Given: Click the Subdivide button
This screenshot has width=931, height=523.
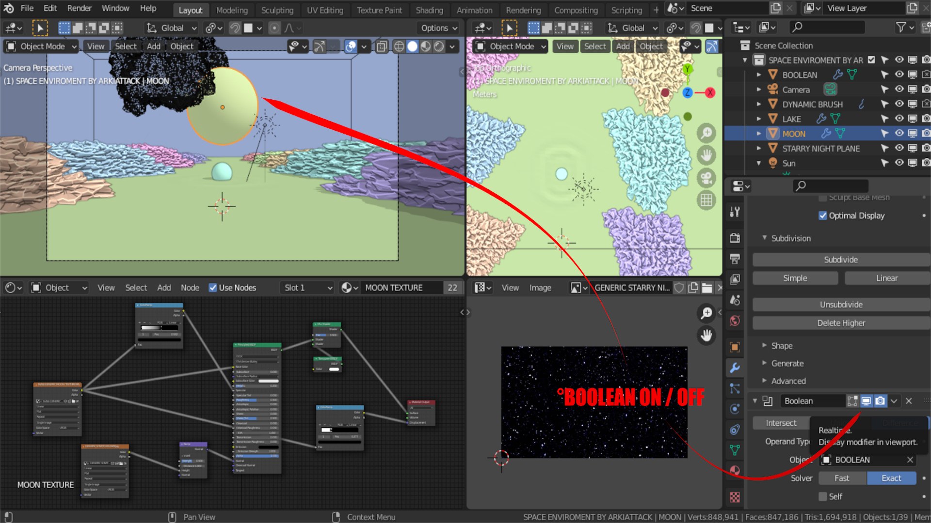Looking at the screenshot, I should 841,260.
